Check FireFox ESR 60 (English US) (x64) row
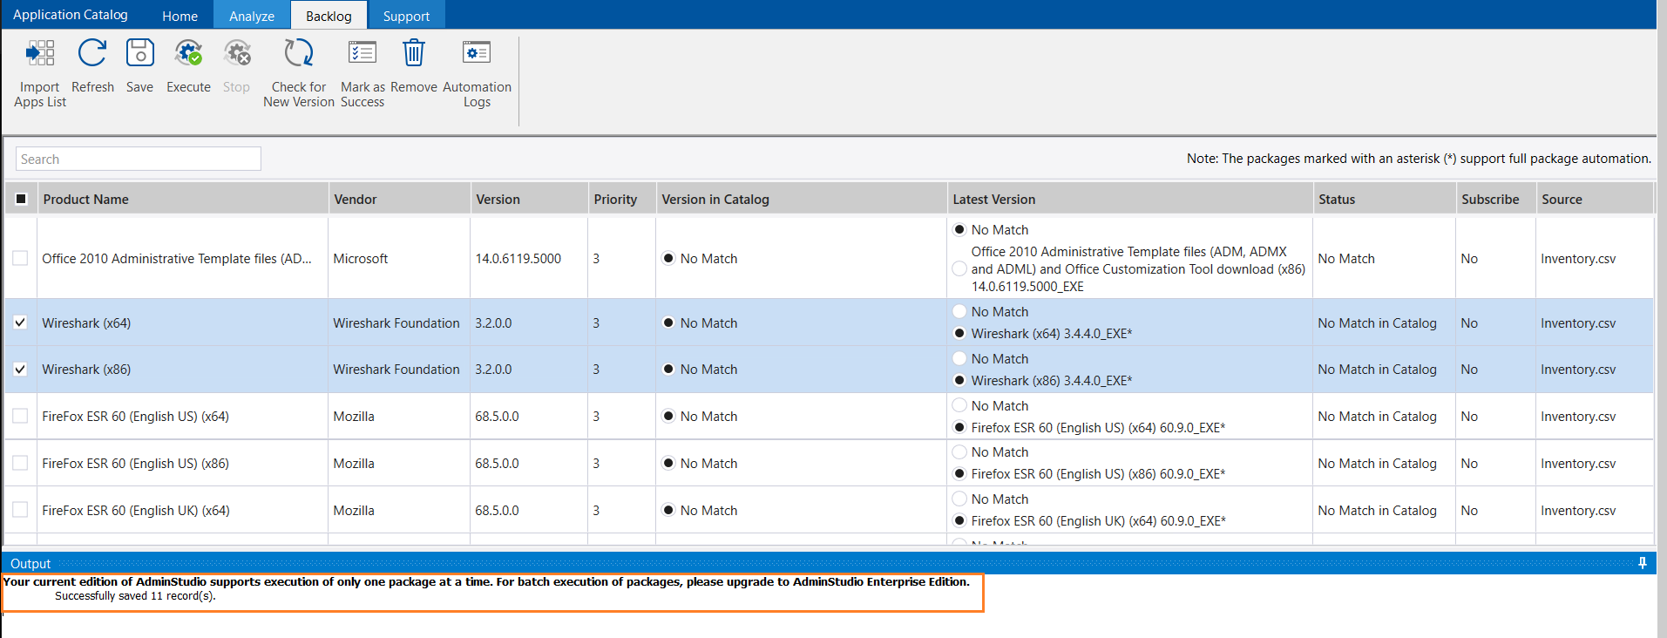The image size is (1667, 638). click(x=20, y=417)
